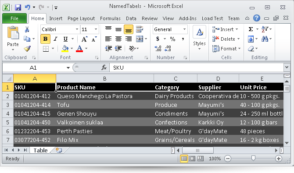Click the Orientation icon
This screenshot has height=173, width=294.
point(132,49)
